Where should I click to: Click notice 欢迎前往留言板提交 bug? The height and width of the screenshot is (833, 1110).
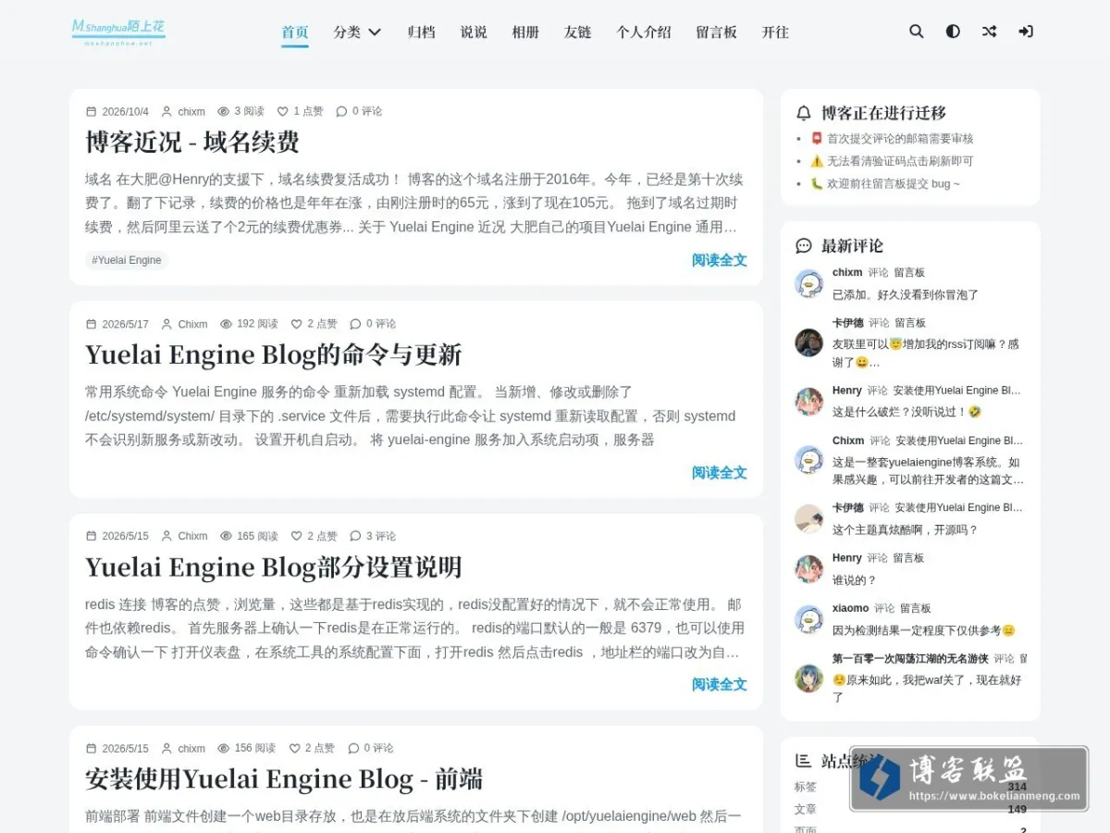coord(885,183)
